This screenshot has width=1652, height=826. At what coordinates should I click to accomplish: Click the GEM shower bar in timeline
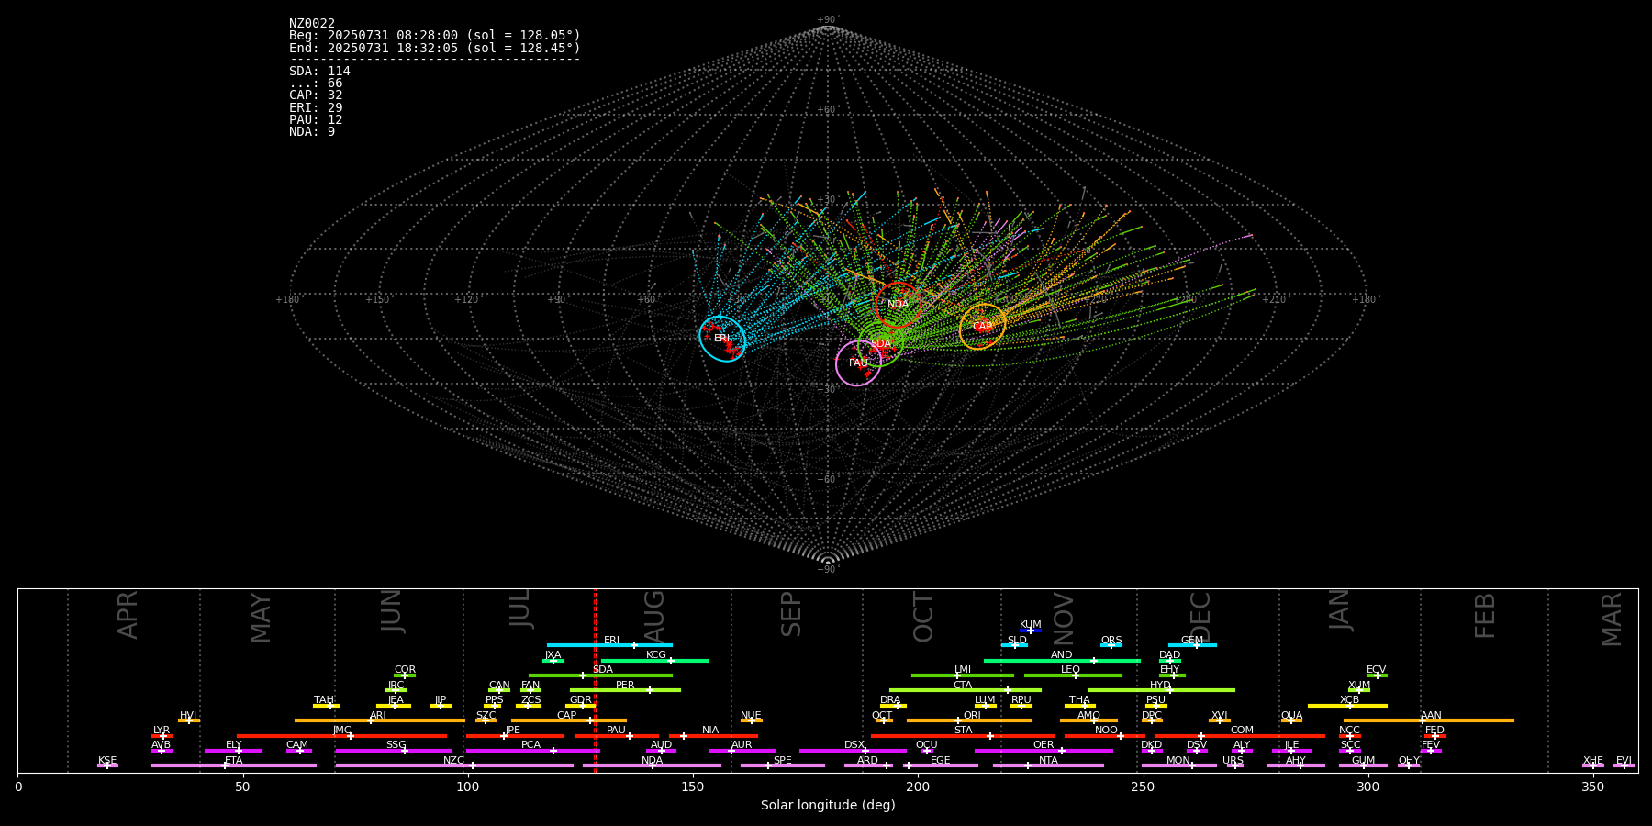[1192, 645]
